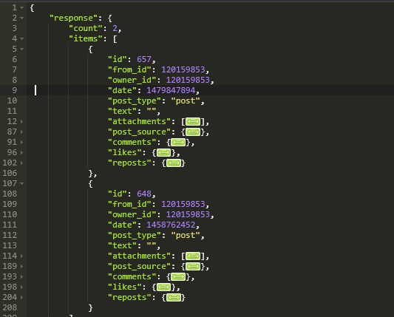Click line number 106 in the gutter

(x=10, y=173)
